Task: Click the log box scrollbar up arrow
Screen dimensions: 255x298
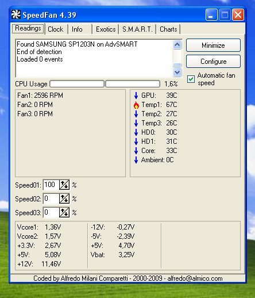Action: [x=177, y=45]
